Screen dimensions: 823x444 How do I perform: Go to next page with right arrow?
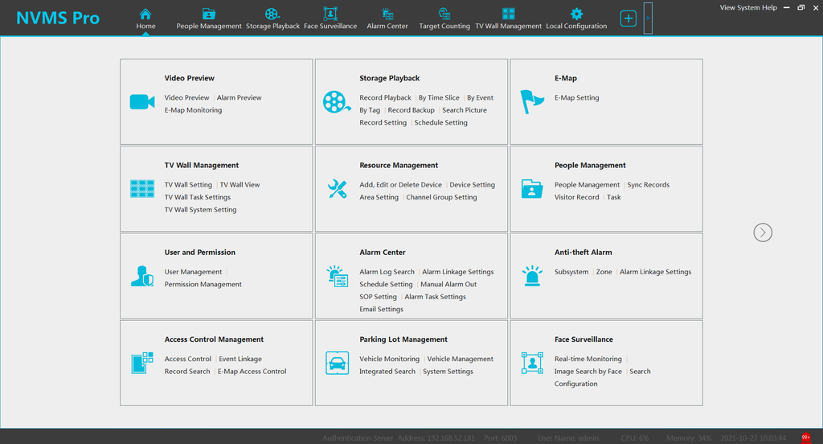(x=763, y=232)
